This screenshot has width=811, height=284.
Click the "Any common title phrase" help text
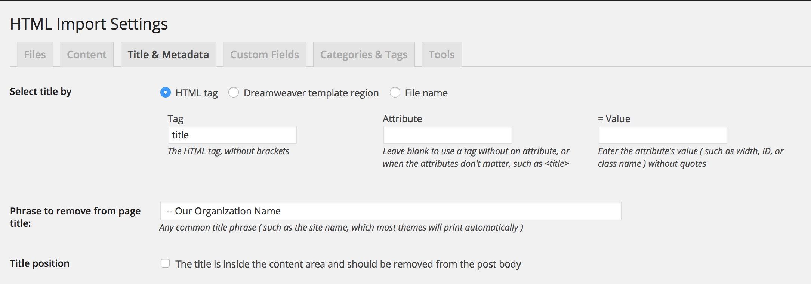click(x=341, y=228)
